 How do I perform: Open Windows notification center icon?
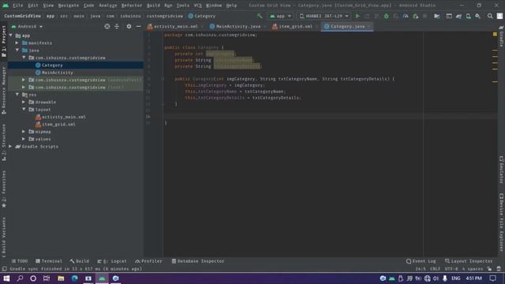[x=492, y=278]
